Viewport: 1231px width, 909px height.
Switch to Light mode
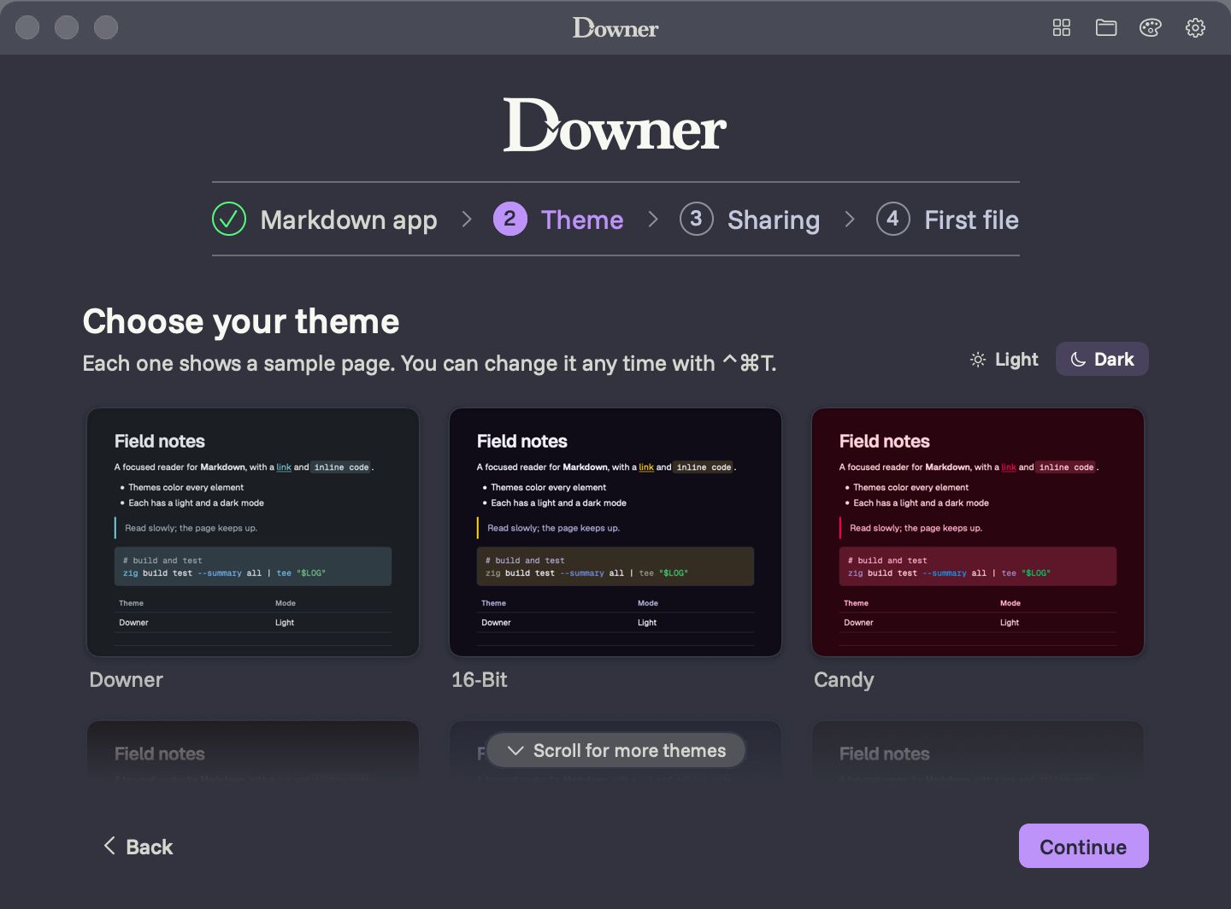(x=1004, y=360)
